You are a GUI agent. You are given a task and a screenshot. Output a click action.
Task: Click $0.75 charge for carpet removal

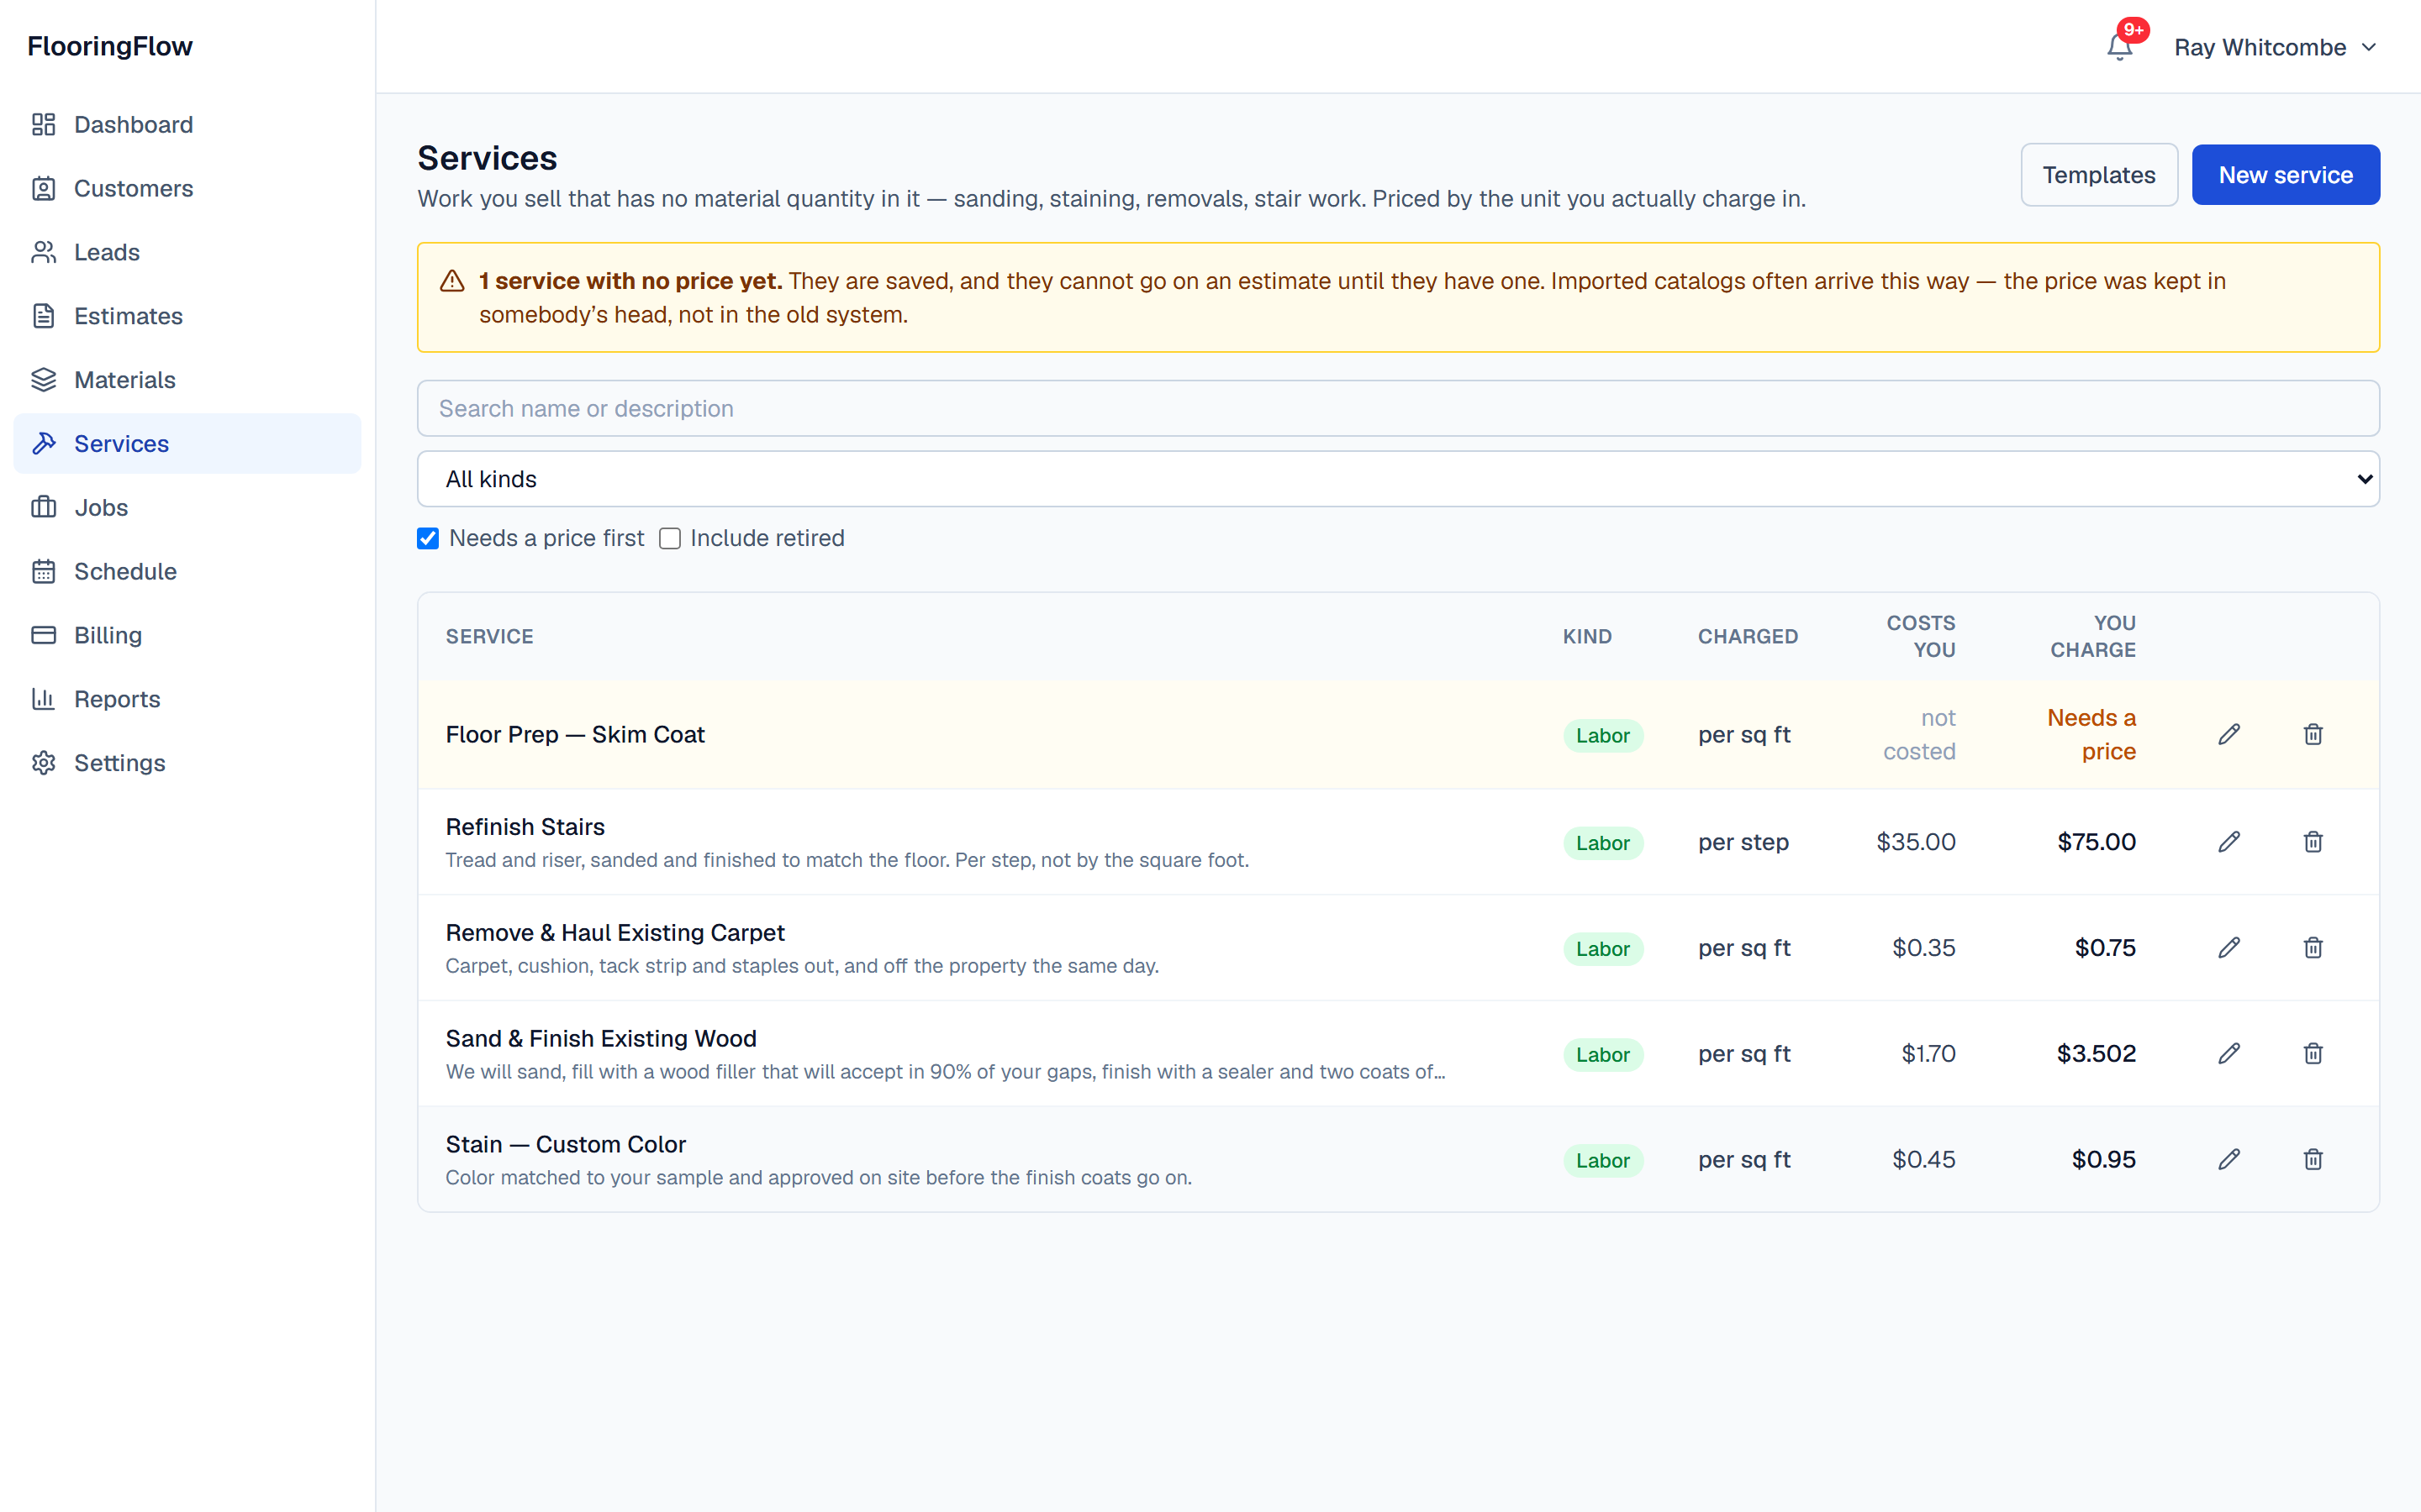(x=2105, y=948)
